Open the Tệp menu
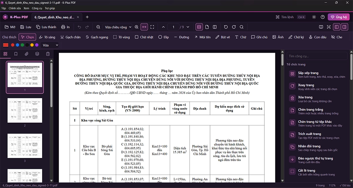This screenshot has width=353, height=188. pos(4,8)
